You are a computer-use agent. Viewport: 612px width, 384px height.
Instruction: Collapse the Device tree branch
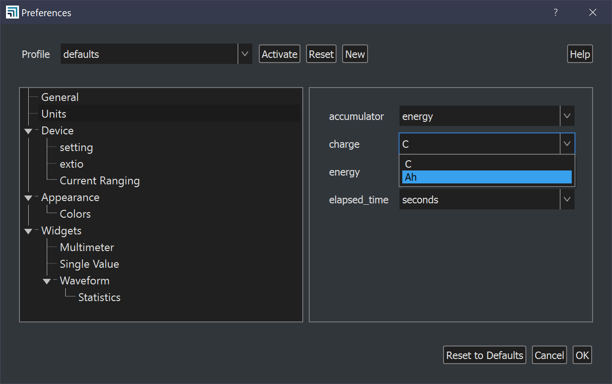point(28,131)
